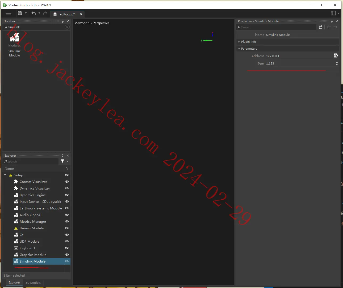Switch to the 3D Models tab

(x=33, y=283)
